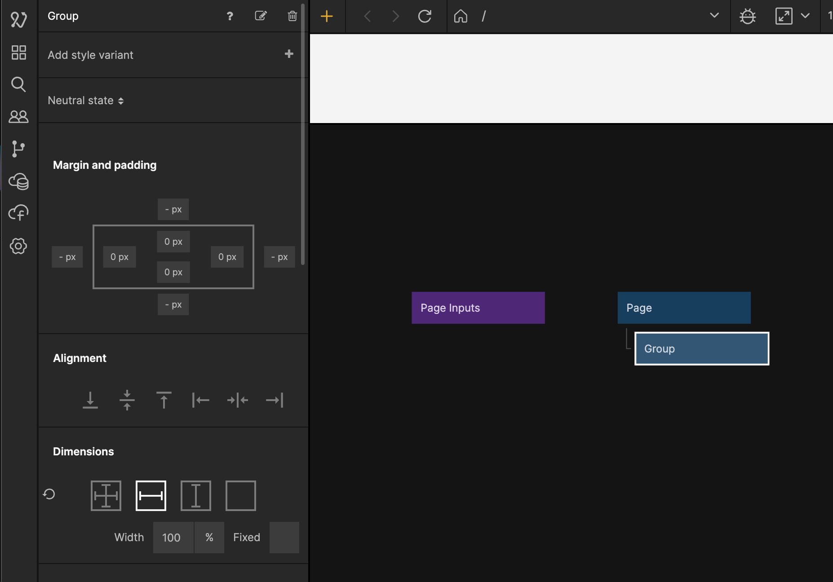Viewport: 833px width, 582px height.
Task: Open the Neutral state dropdown
Action: click(86, 101)
